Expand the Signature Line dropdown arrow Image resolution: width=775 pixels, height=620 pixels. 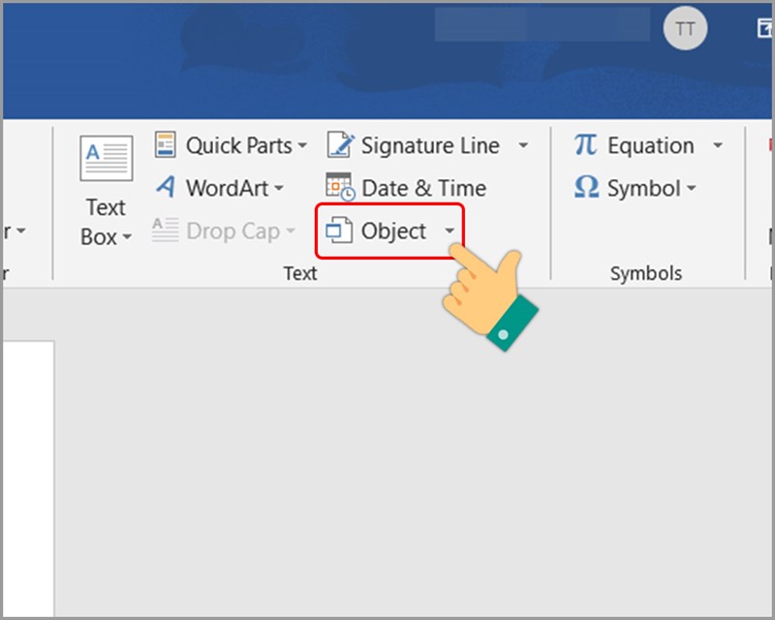[x=523, y=146]
